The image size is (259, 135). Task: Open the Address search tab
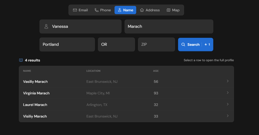coord(150,10)
